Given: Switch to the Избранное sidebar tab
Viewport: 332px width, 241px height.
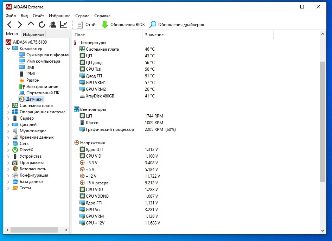Looking at the screenshot, I should 33,34.
